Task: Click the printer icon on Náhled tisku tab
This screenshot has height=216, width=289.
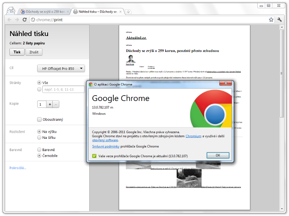Action: point(76,12)
